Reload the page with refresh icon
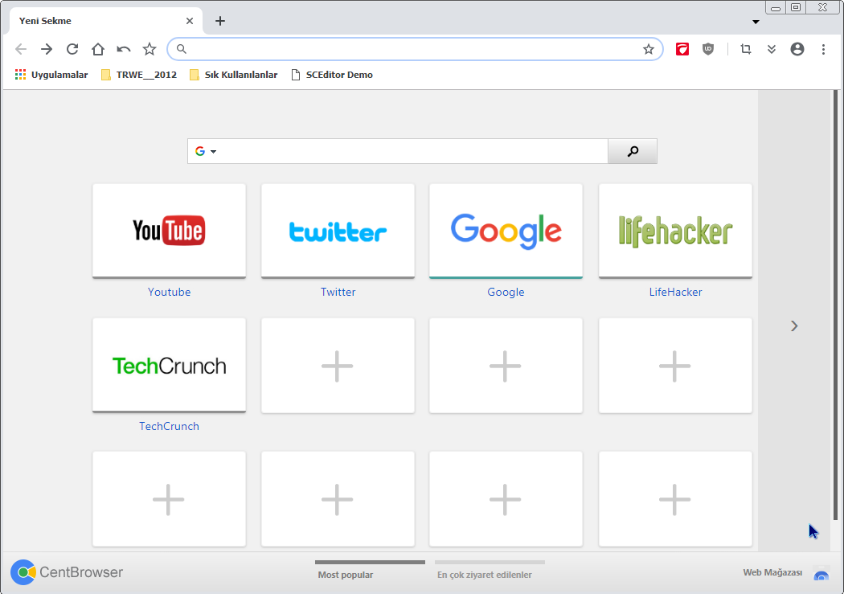 click(x=72, y=50)
